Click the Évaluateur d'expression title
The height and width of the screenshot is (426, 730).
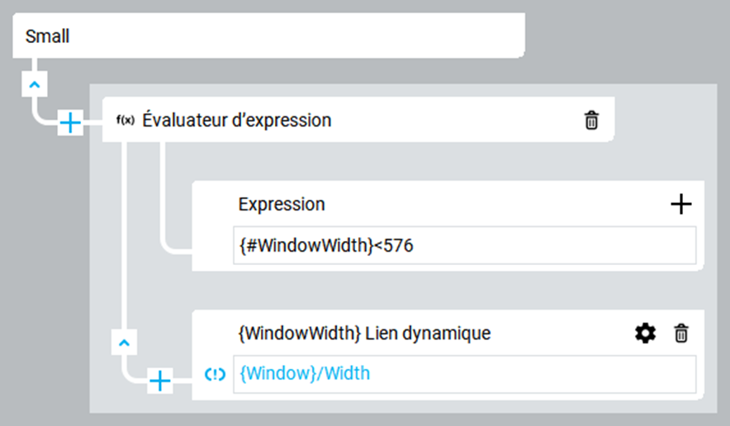[x=236, y=120]
